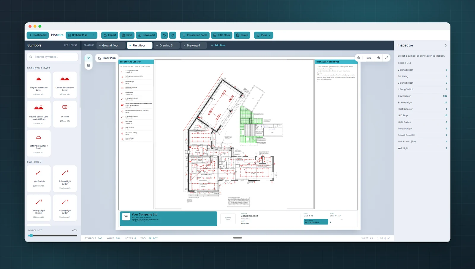The image size is (475, 269).
Task: Select the wire routing tool
Action: point(88,66)
